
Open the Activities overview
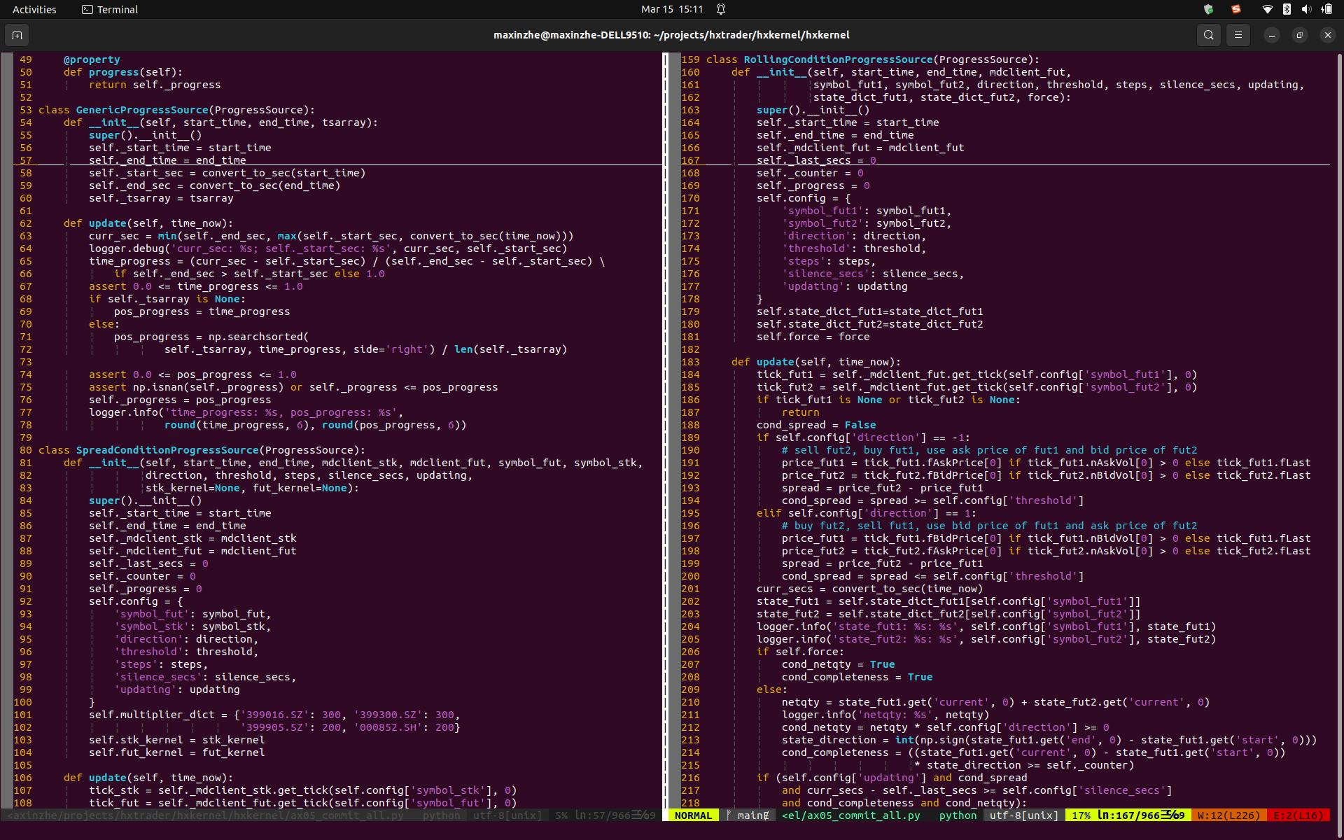click(34, 9)
